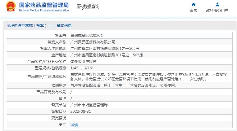The image size is (237, 131).
Task: Click the 备案单位 row label
Action: click(59, 105)
